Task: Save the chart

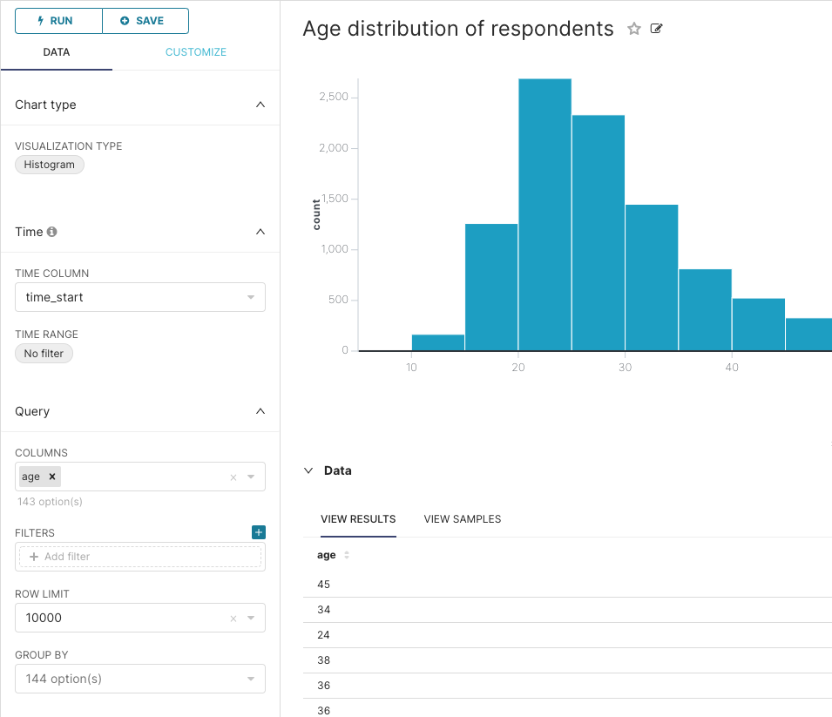Action: tap(145, 21)
